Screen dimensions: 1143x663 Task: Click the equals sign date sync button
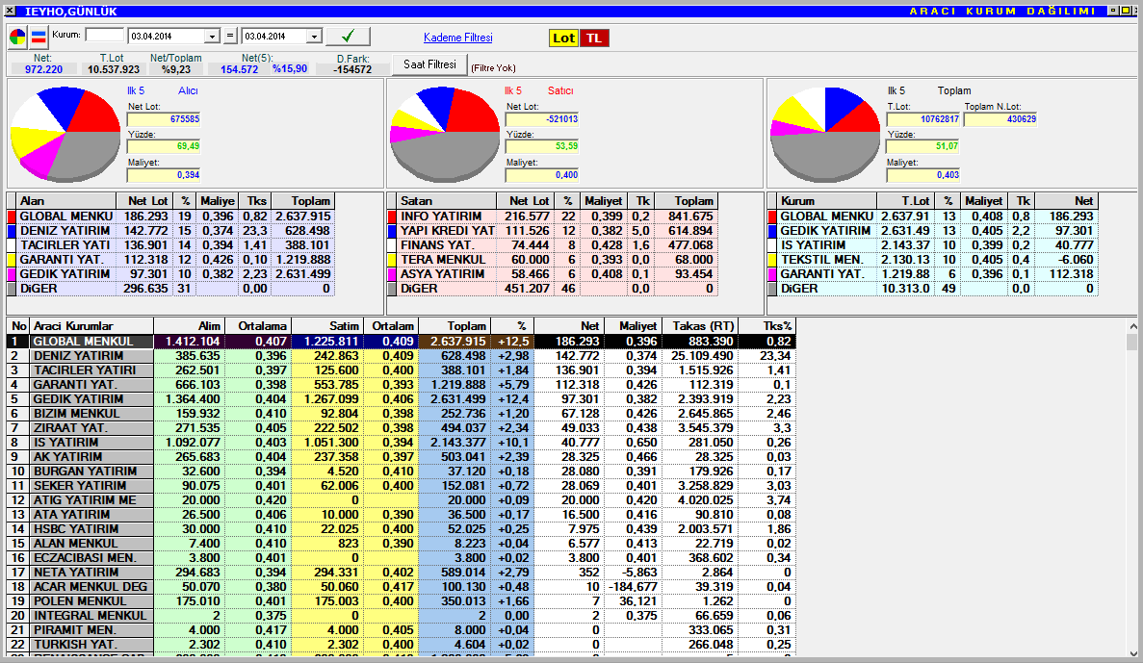click(229, 37)
